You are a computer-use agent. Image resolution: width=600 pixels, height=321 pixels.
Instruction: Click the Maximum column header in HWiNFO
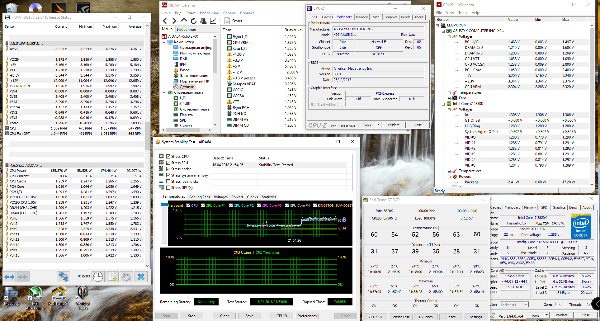coord(110,26)
